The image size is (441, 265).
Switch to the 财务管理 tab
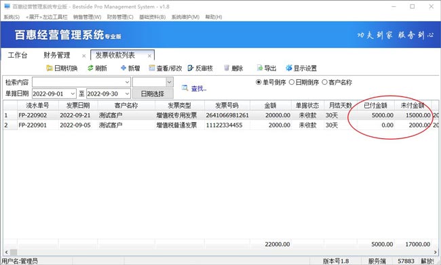[x=57, y=55]
